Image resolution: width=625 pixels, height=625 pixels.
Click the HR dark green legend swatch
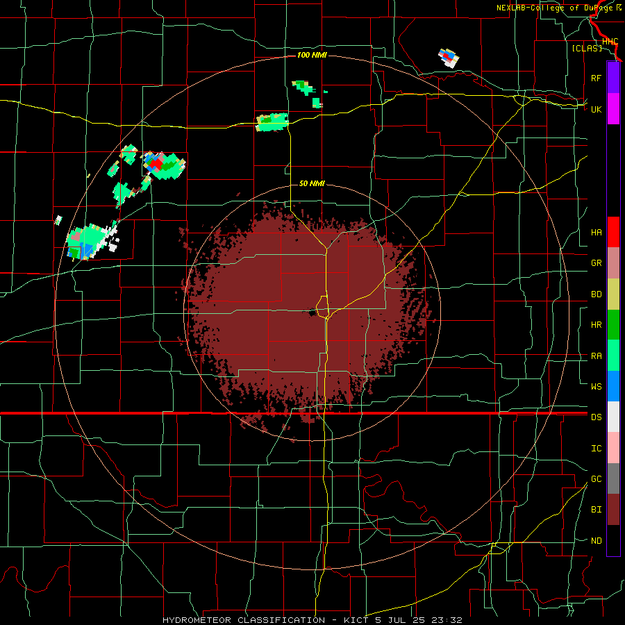pyautogui.click(x=613, y=324)
